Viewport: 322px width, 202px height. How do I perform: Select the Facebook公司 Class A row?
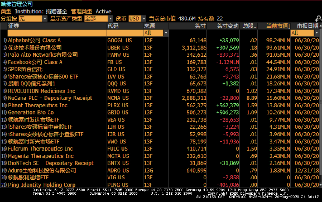tap(160, 62)
